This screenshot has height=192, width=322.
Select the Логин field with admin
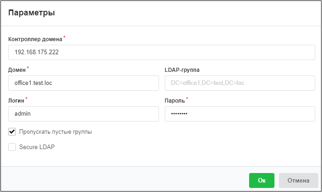(83, 114)
